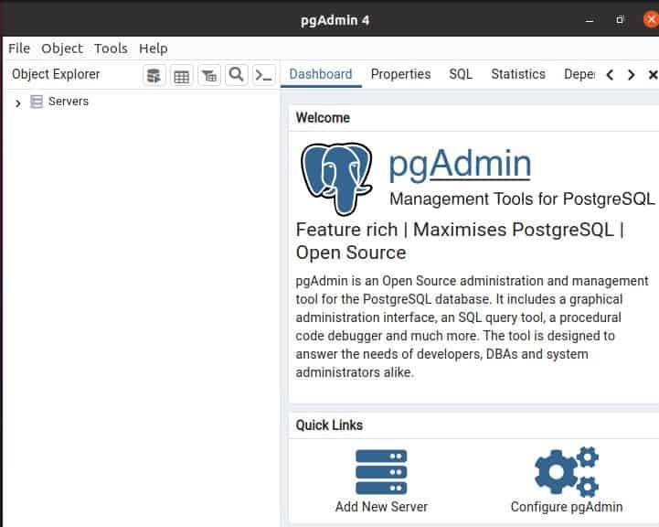
Task: Switch to the Properties tab
Action: pyautogui.click(x=400, y=74)
